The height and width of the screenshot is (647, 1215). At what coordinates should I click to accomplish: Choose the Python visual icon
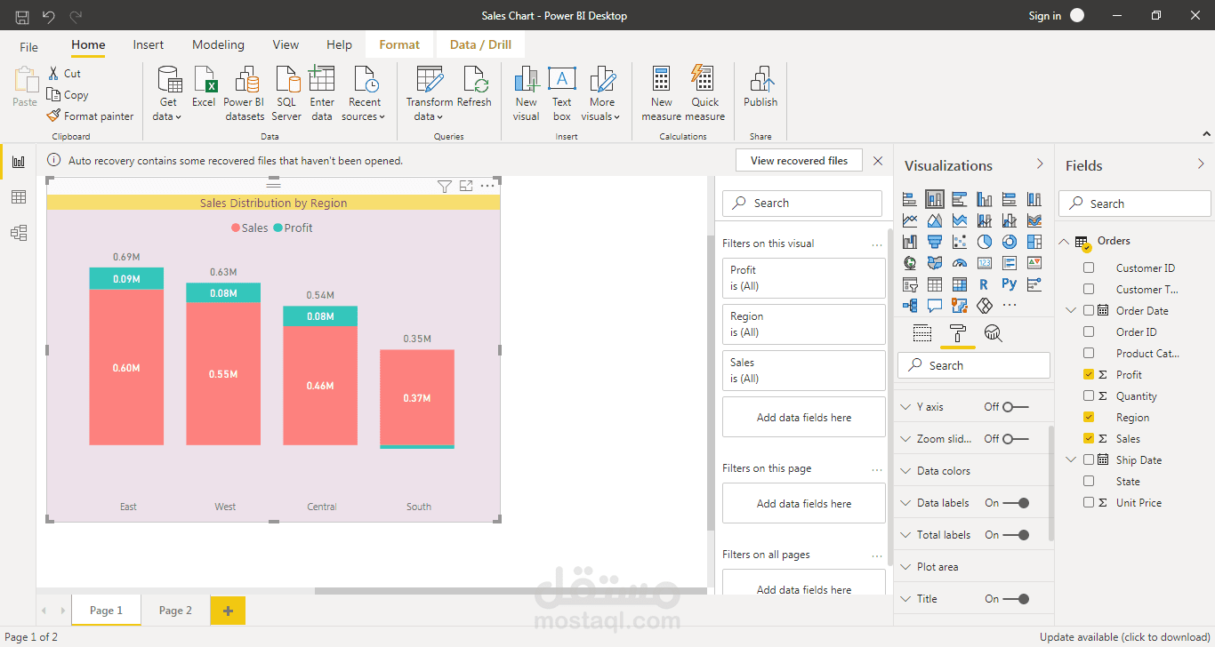(1009, 284)
